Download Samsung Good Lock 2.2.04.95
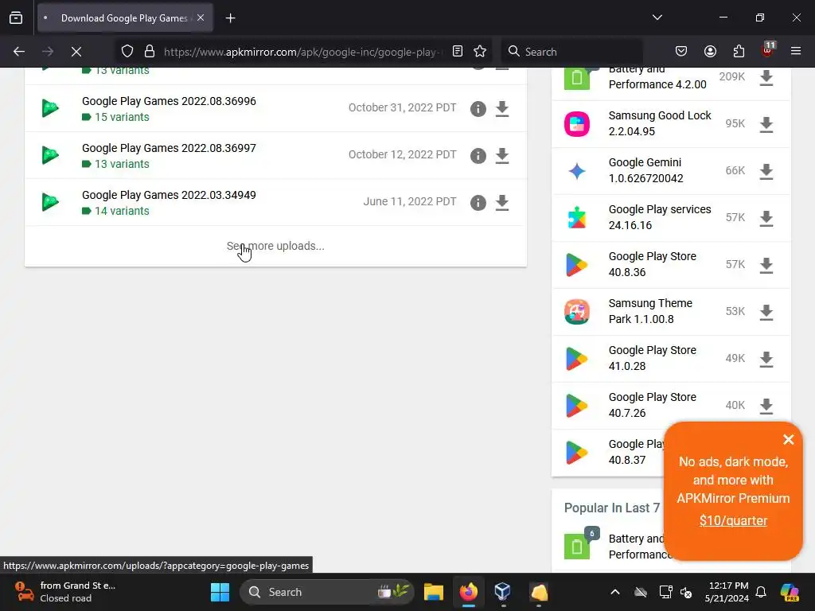This screenshot has width=815, height=611. (766, 124)
